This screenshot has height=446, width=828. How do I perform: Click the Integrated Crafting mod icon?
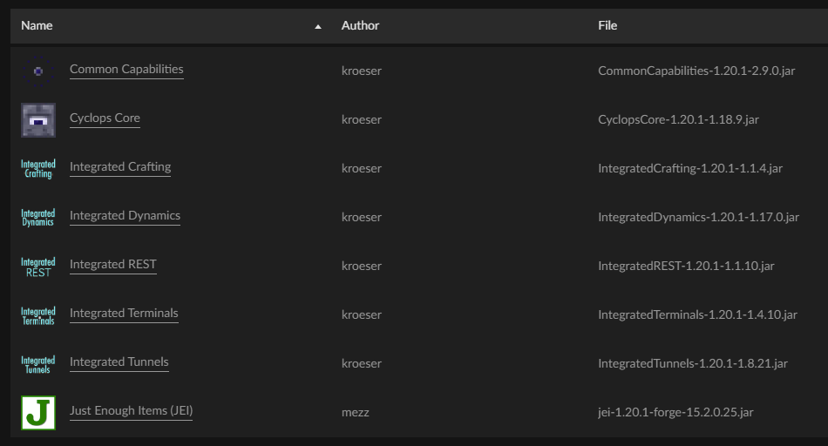(x=37, y=168)
